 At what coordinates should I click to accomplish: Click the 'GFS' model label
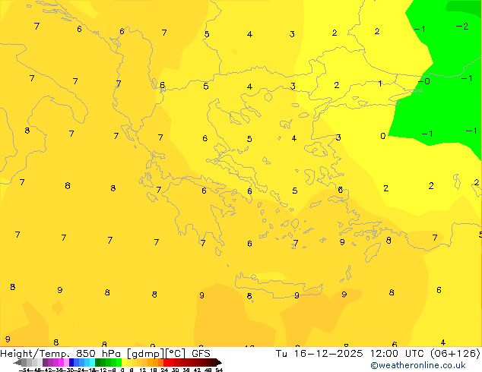pyautogui.click(x=201, y=354)
